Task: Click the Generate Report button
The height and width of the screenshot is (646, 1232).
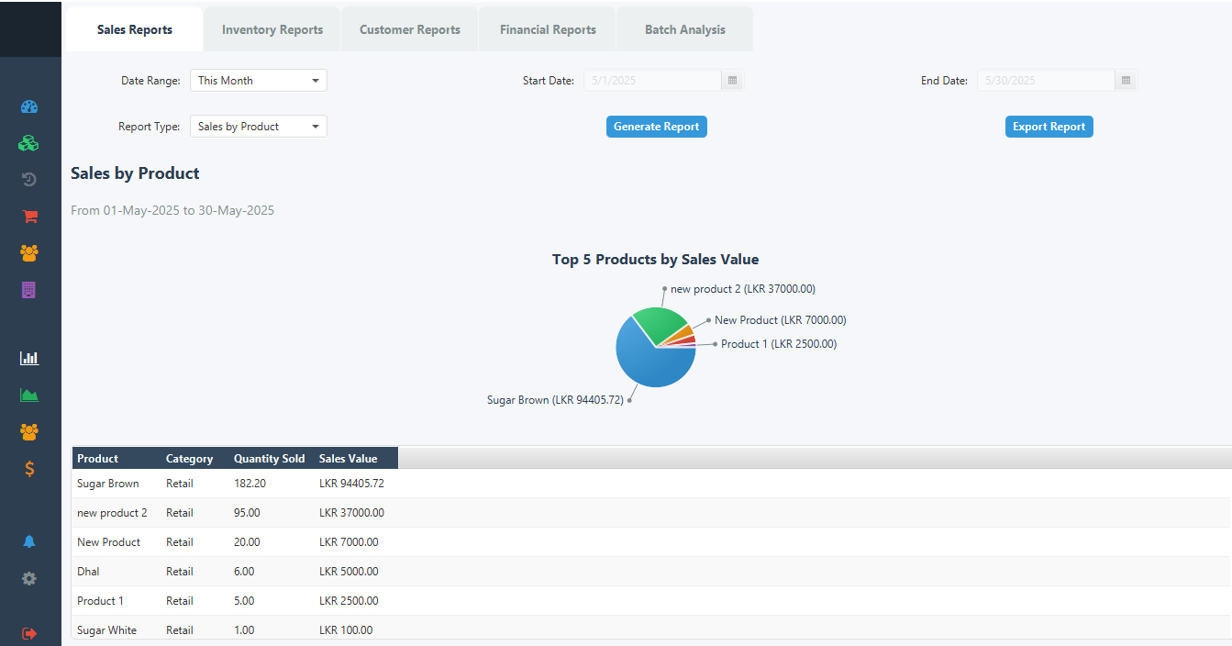Action: pos(657,127)
